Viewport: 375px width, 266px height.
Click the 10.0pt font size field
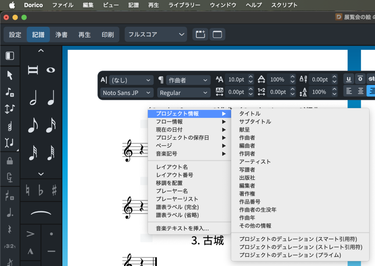[x=236, y=79]
